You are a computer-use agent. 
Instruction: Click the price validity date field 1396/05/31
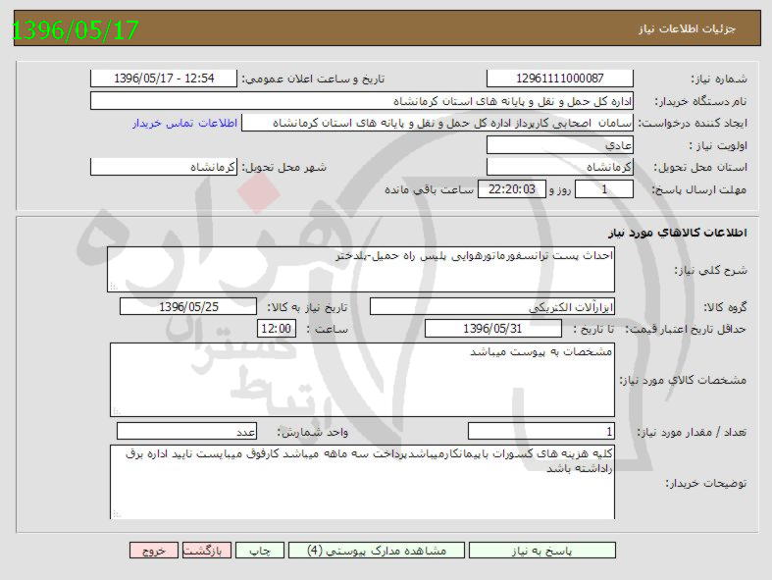480,329
